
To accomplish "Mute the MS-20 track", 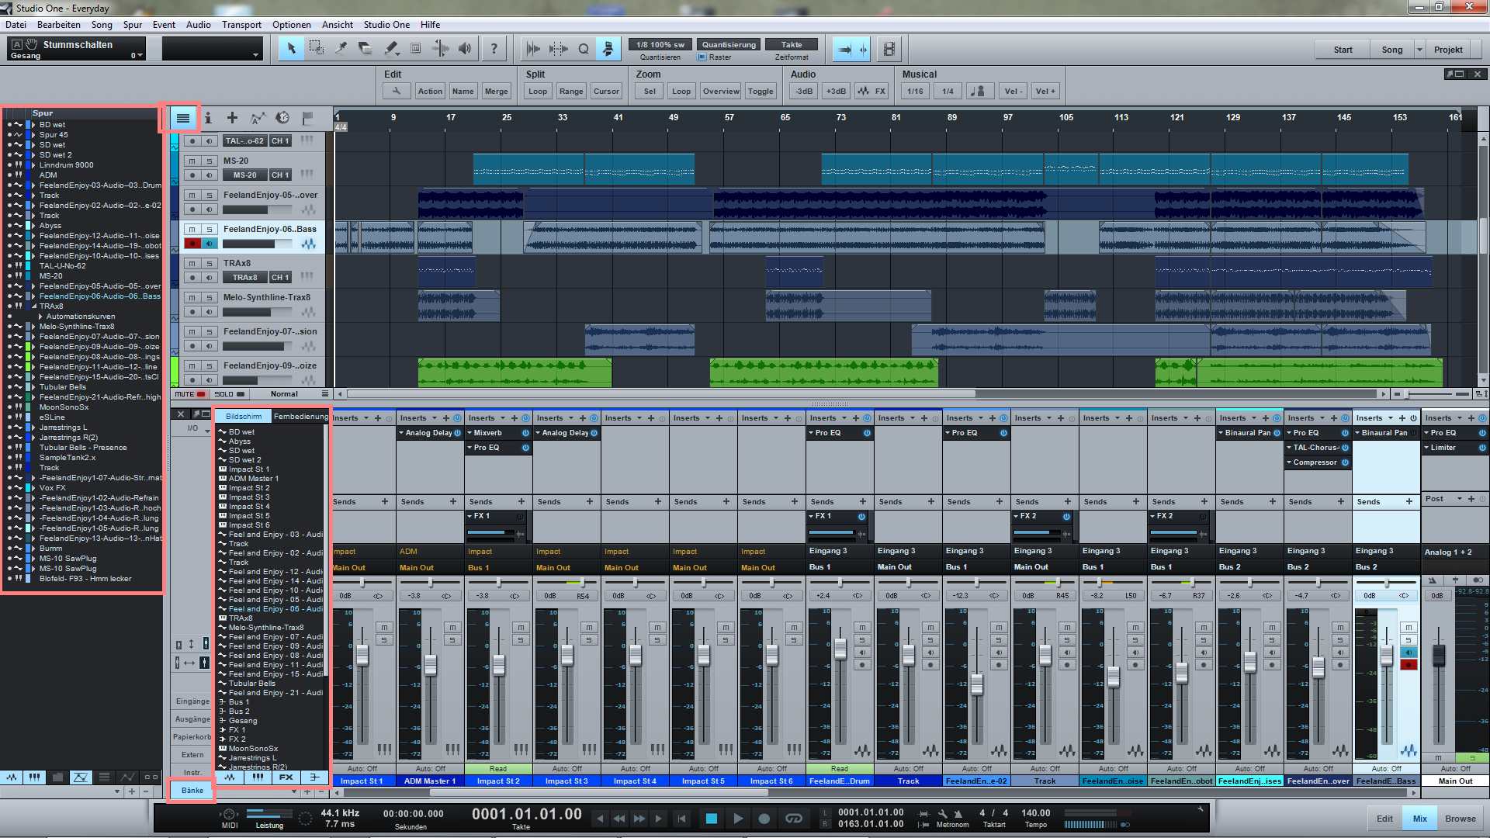I will (x=192, y=161).
